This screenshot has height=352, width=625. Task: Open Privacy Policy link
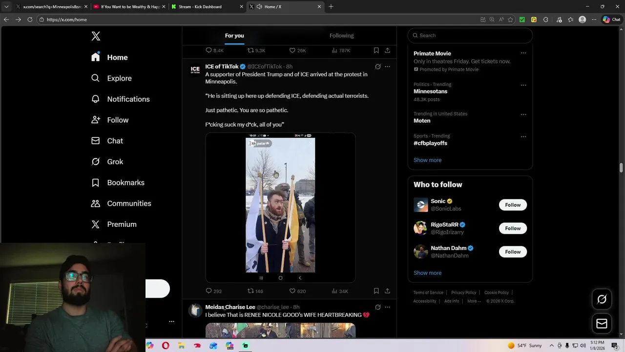(463, 292)
